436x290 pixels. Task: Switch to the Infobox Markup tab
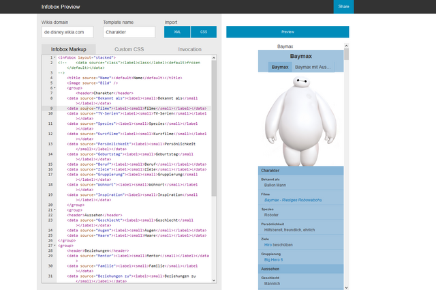click(68, 49)
